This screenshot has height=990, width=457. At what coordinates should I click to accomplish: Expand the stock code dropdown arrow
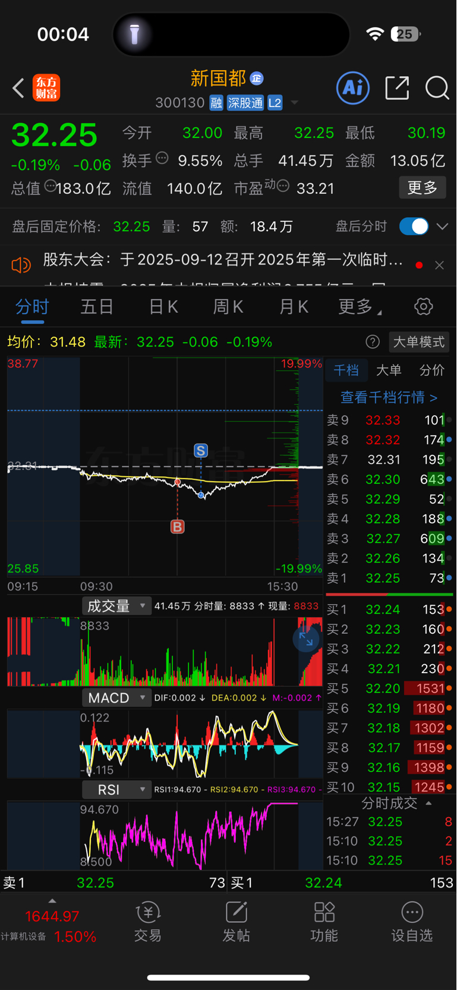(295, 103)
